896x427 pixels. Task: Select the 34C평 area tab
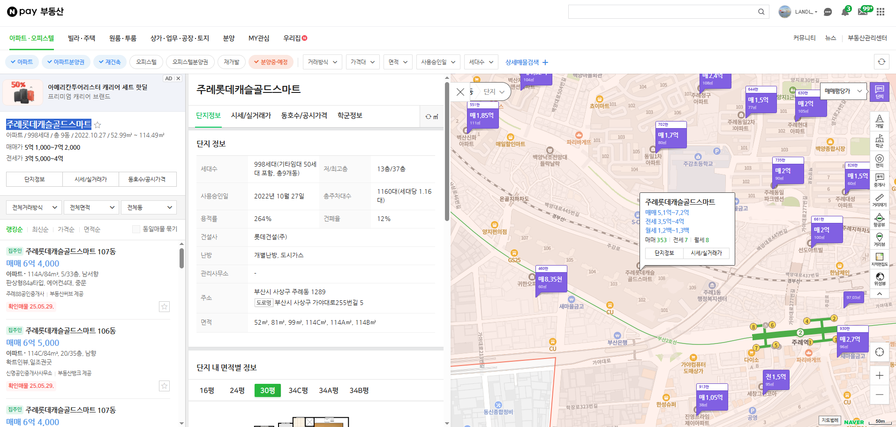(x=298, y=390)
